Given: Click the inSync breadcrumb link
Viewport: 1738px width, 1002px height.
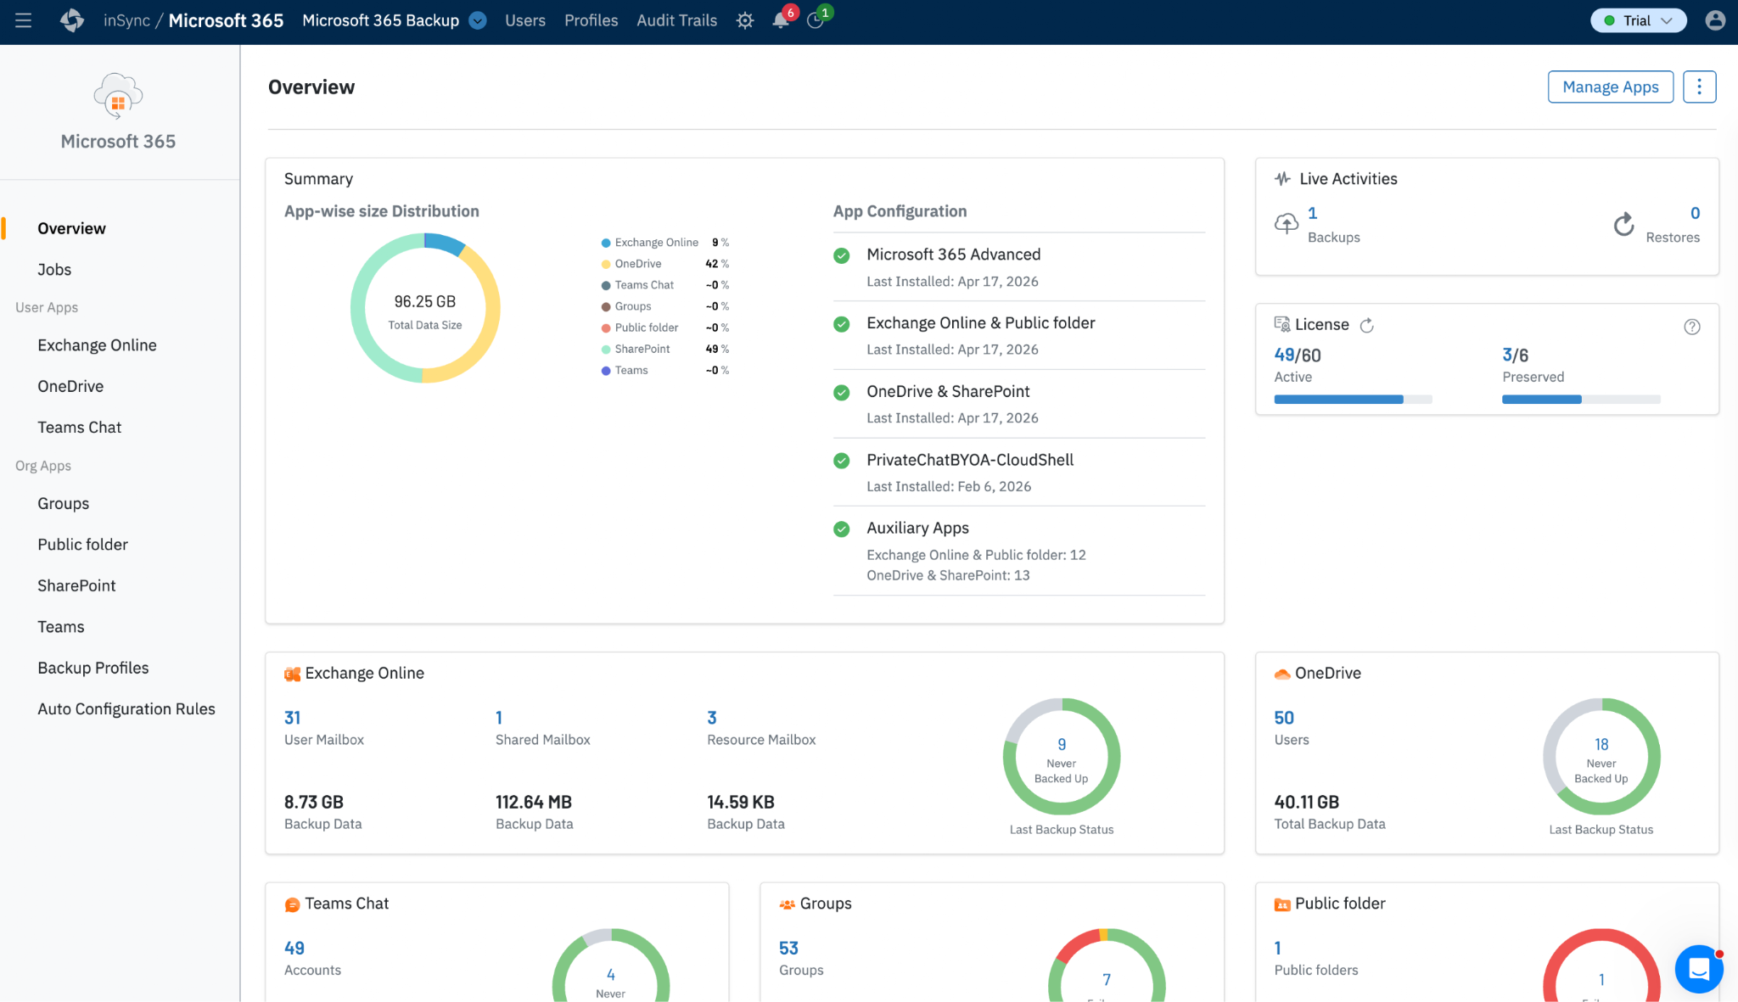Looking at the screenshot, I should (126, 20).
